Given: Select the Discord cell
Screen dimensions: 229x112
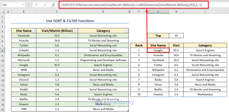Looking at the screenshot, I should point(24,80).
